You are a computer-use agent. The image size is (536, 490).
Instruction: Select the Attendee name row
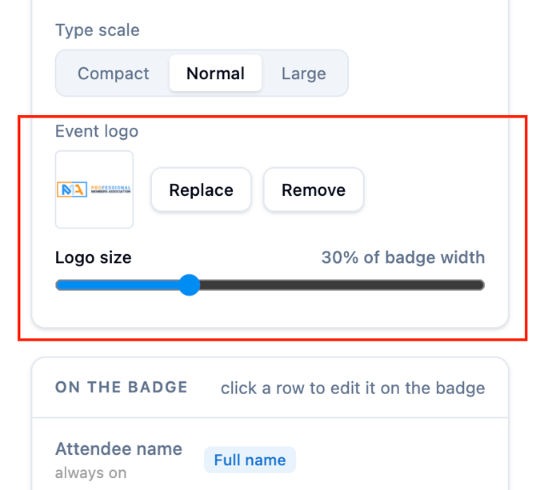(x=270, y=460)
